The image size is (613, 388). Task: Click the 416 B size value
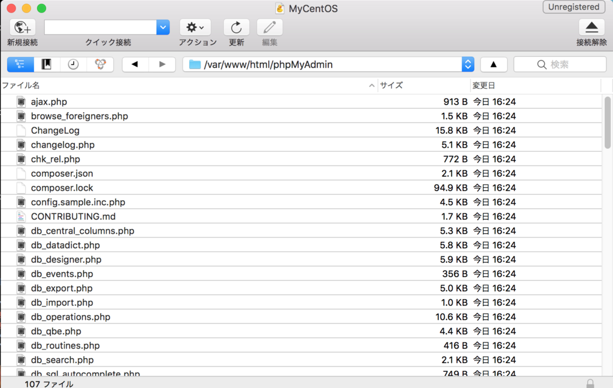pyautogui.click(x=456, y=346)
